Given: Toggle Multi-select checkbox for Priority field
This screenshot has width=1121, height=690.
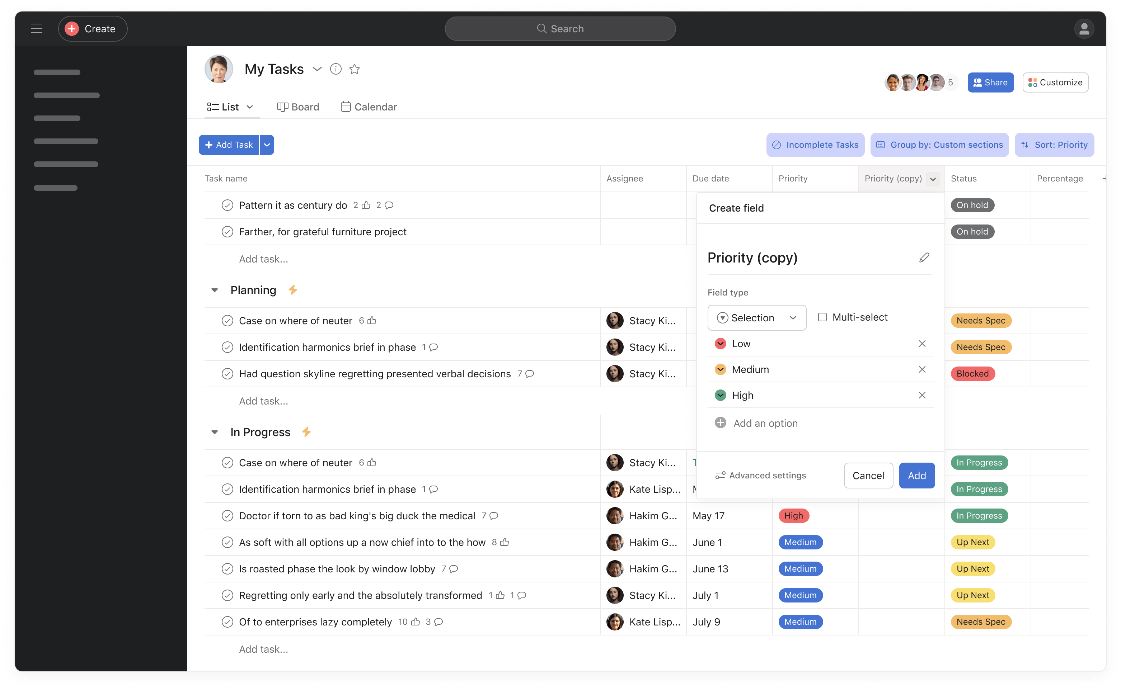Looking at the screenshot, I should (x=822, y=316).
